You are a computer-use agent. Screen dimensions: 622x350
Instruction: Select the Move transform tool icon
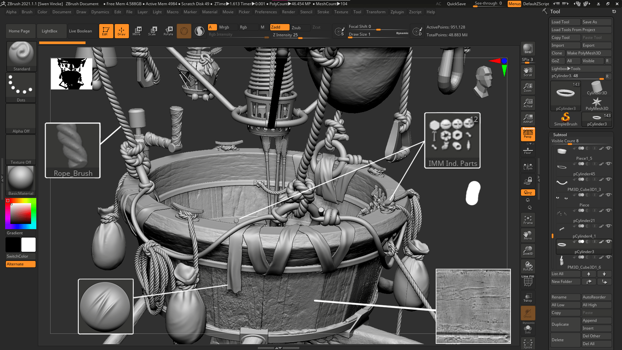coord(137,31)
